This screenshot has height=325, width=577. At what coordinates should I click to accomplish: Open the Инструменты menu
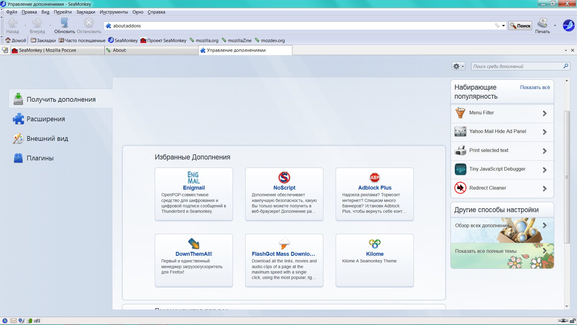(114, 12)
